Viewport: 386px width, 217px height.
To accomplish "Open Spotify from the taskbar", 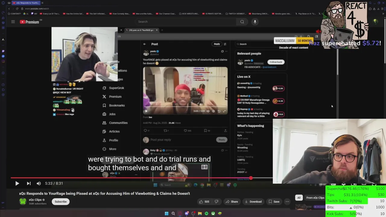I will [x=206, y=213].
